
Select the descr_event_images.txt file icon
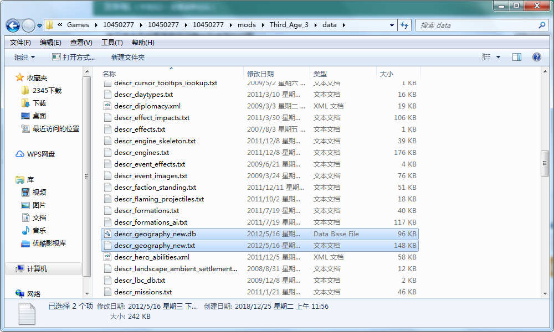click(108, 176)
